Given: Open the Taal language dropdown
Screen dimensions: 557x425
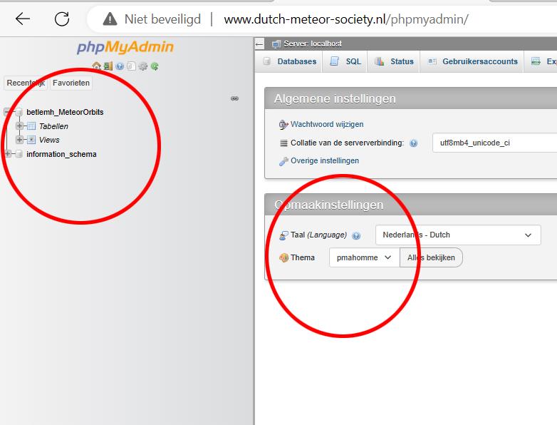Looking at the screenshot, I should click(x=458, y=235).
